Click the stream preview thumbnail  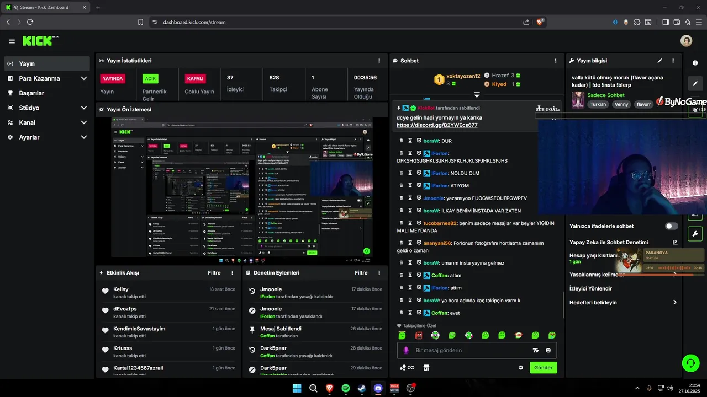tap(241, 186)
